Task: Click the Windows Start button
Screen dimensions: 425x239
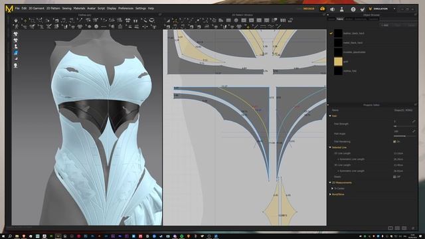Action: [3, 236]
